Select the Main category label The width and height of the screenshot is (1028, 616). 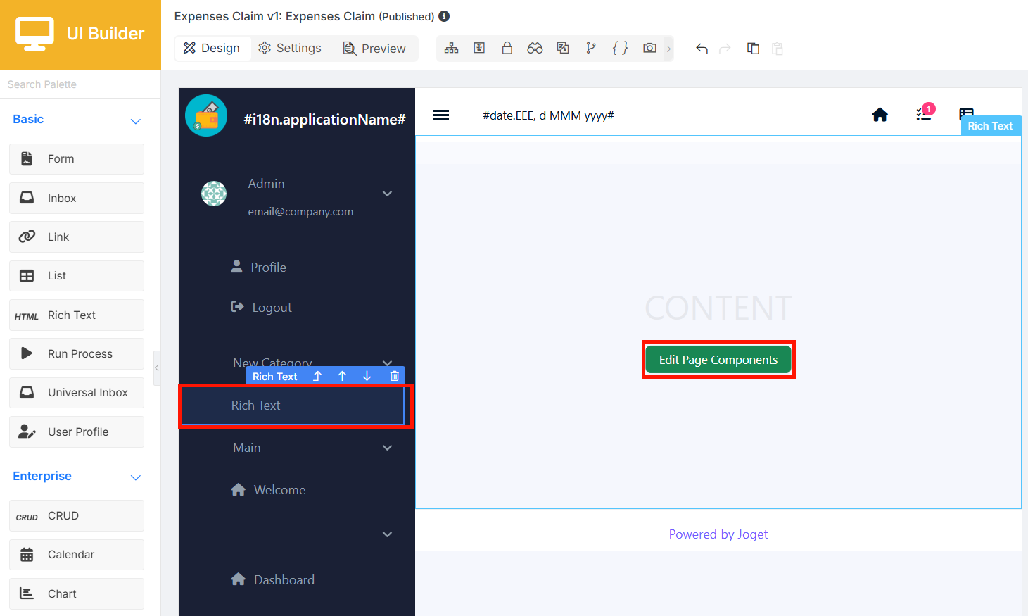pos(247,448)
